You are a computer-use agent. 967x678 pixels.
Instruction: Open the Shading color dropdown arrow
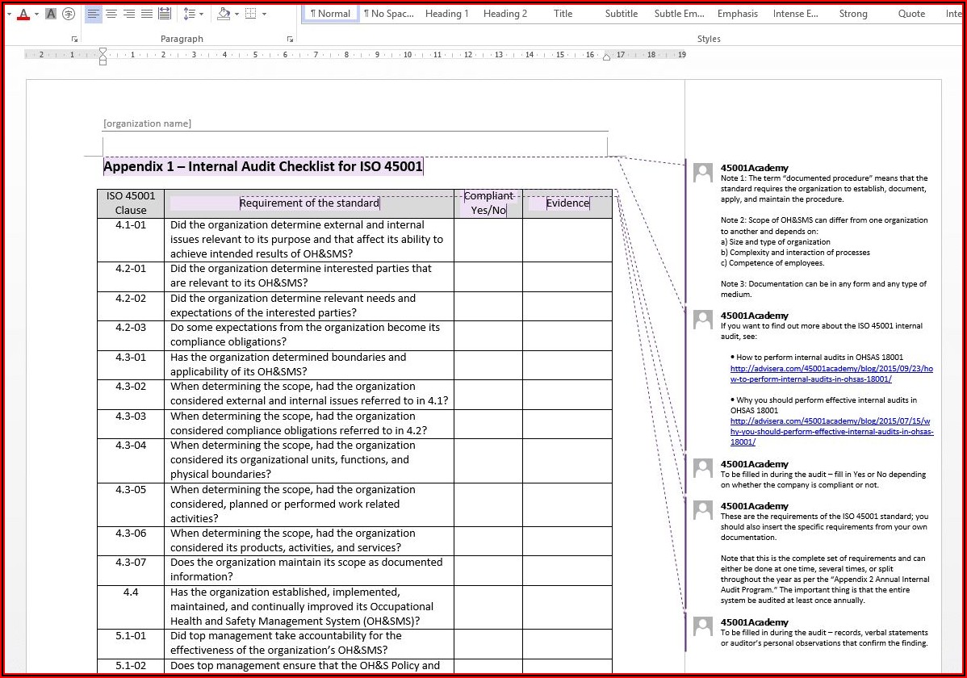coord(237,14)
